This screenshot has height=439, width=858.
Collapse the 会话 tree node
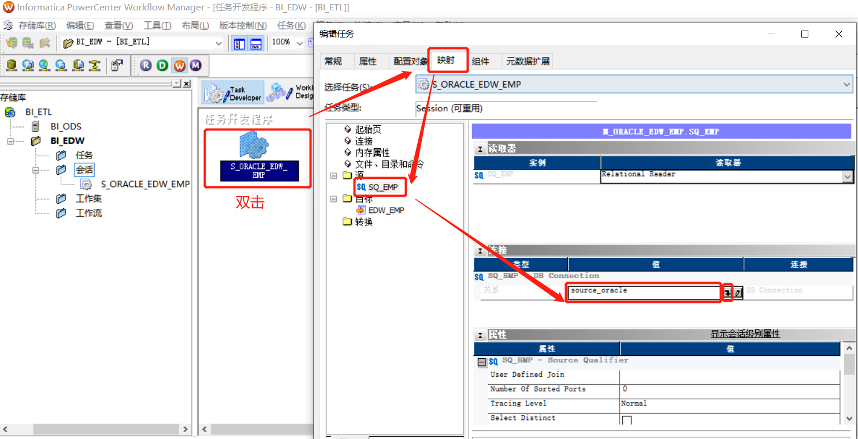coord(36,170)
